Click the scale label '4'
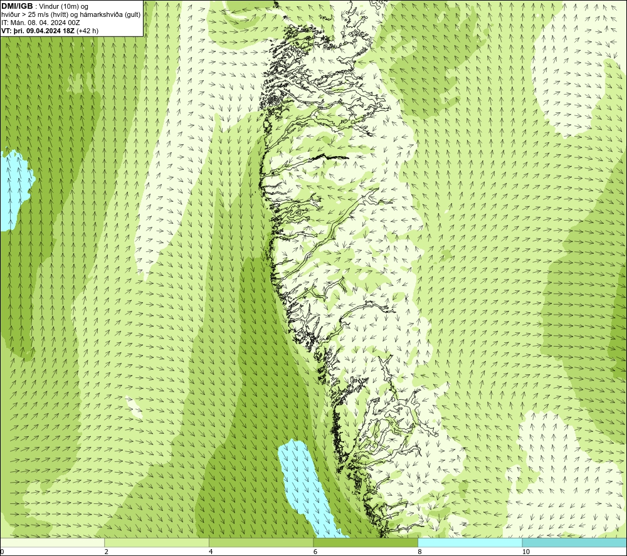Image resolution: width=627 pixels, height=556 pixels. click(x=211, y=552)
